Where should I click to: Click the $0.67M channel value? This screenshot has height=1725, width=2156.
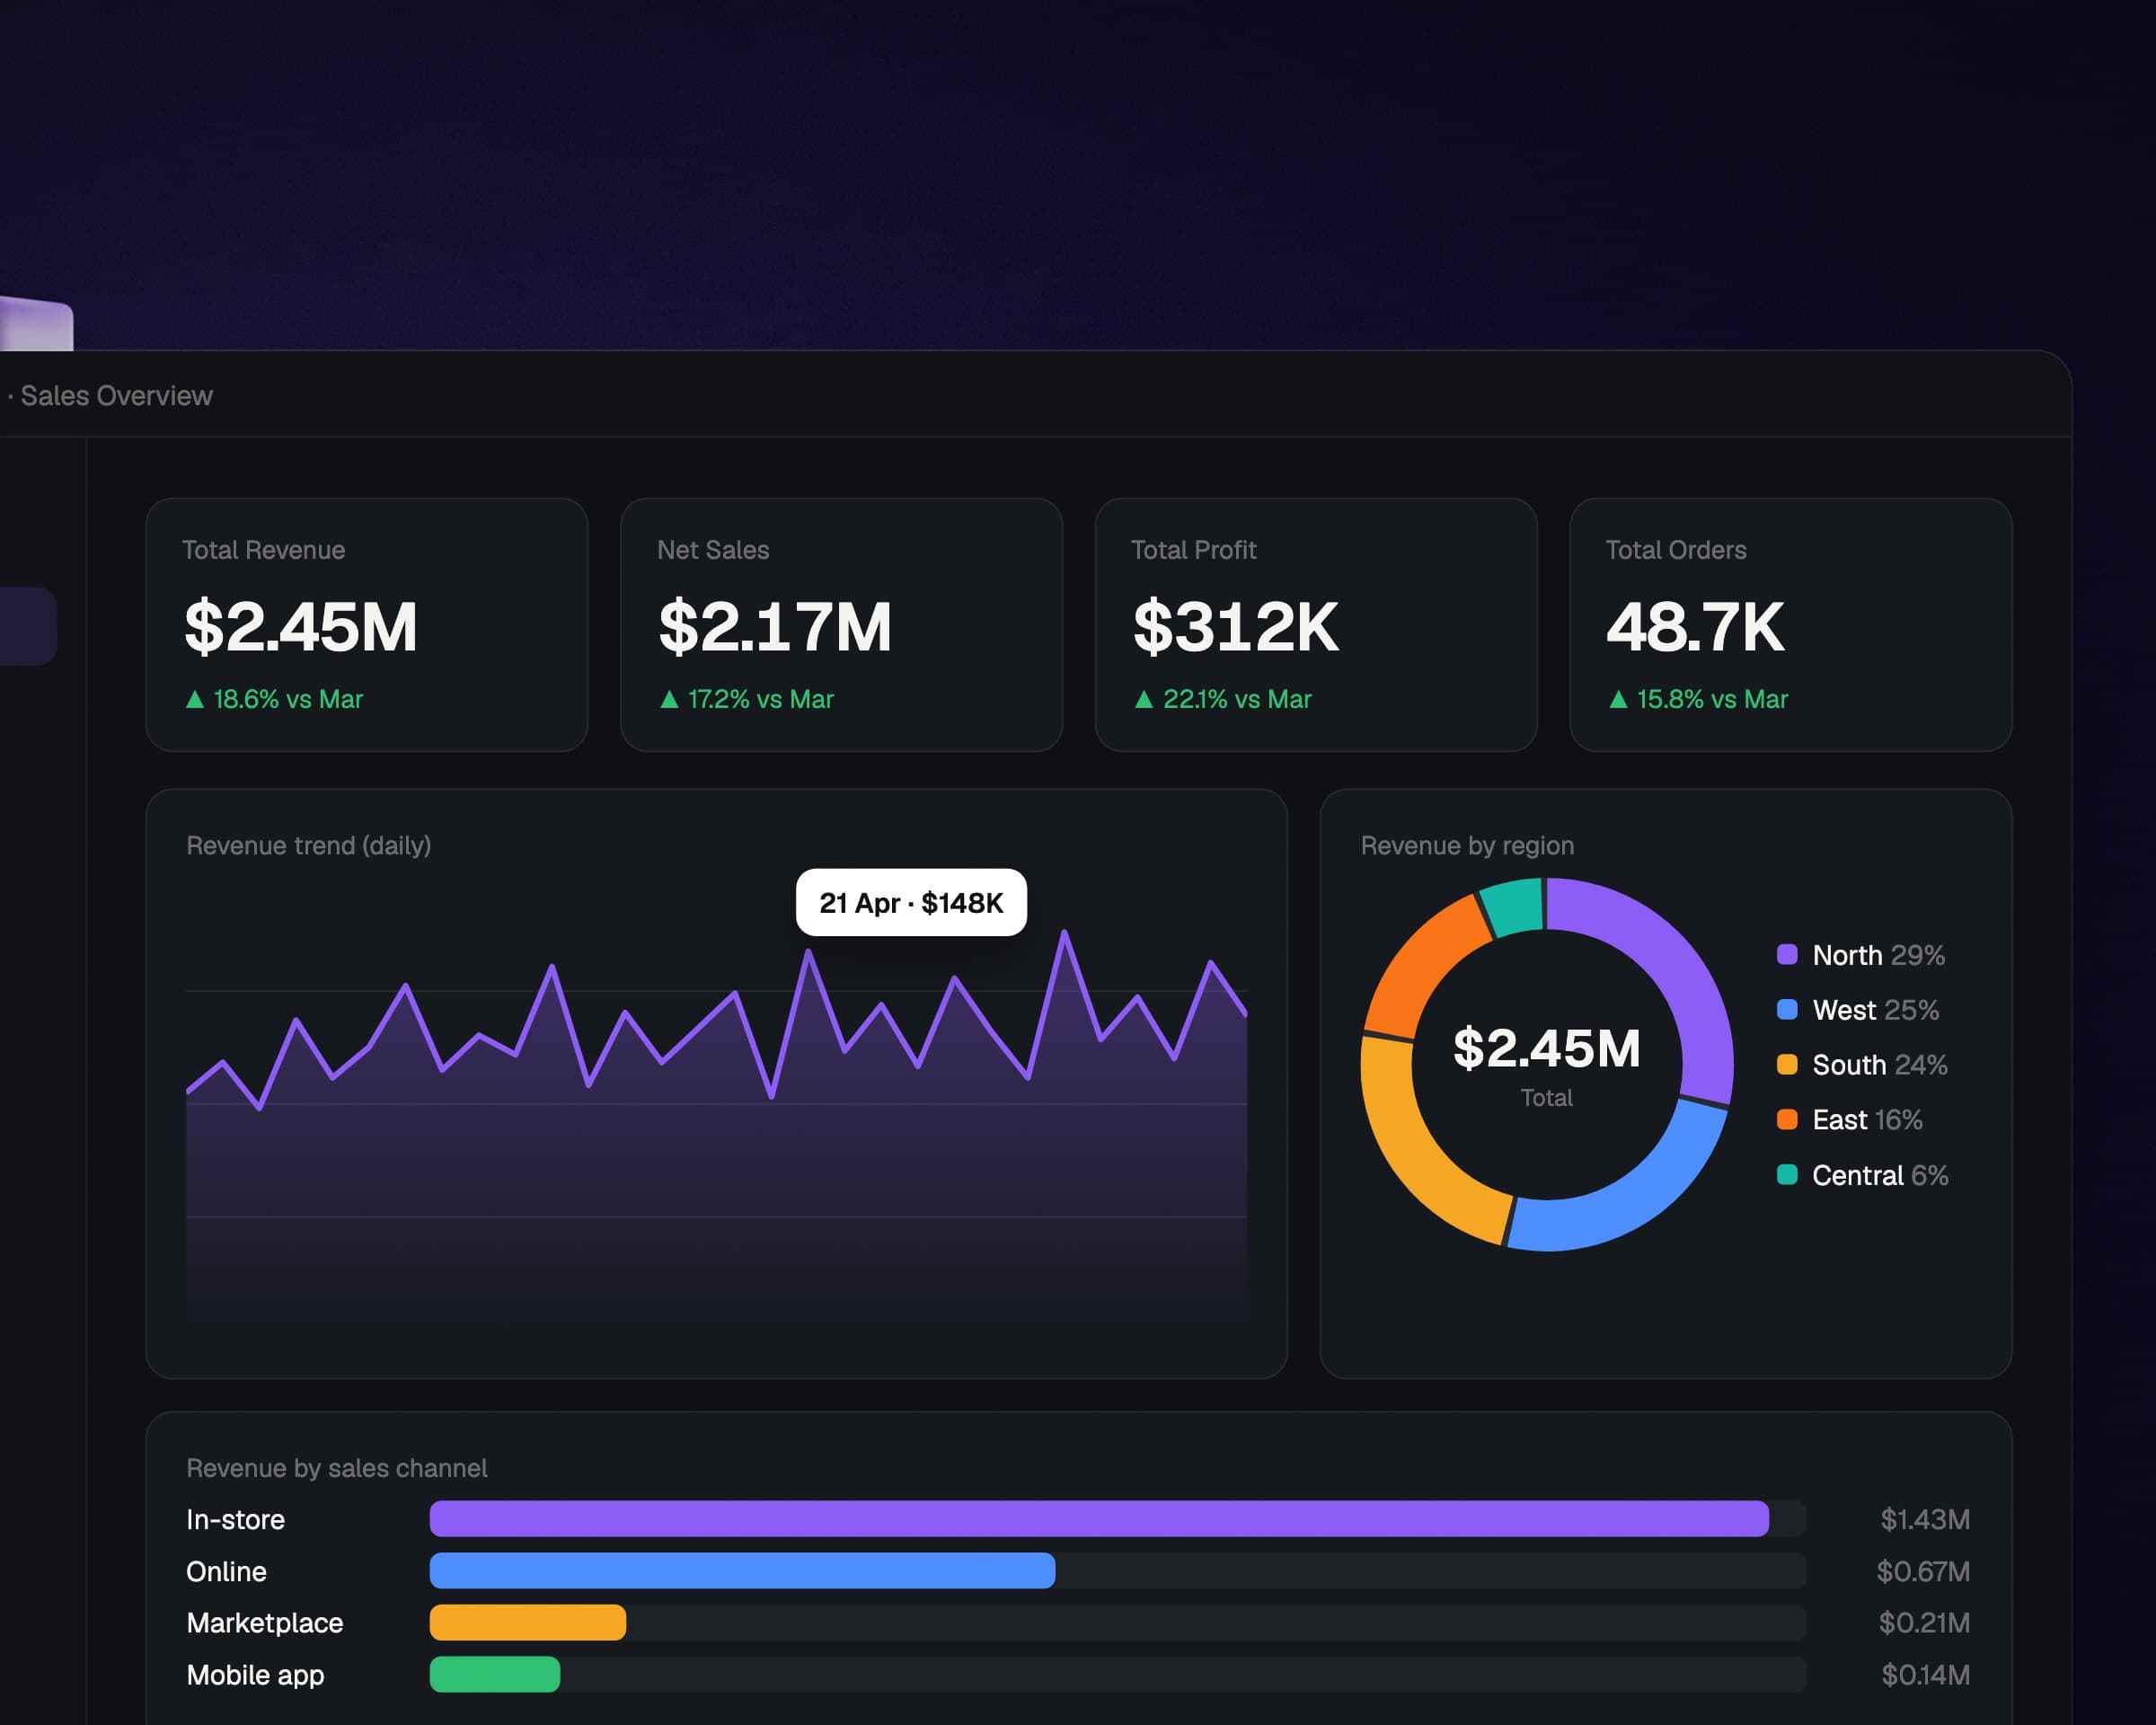coord(1923,1572)
